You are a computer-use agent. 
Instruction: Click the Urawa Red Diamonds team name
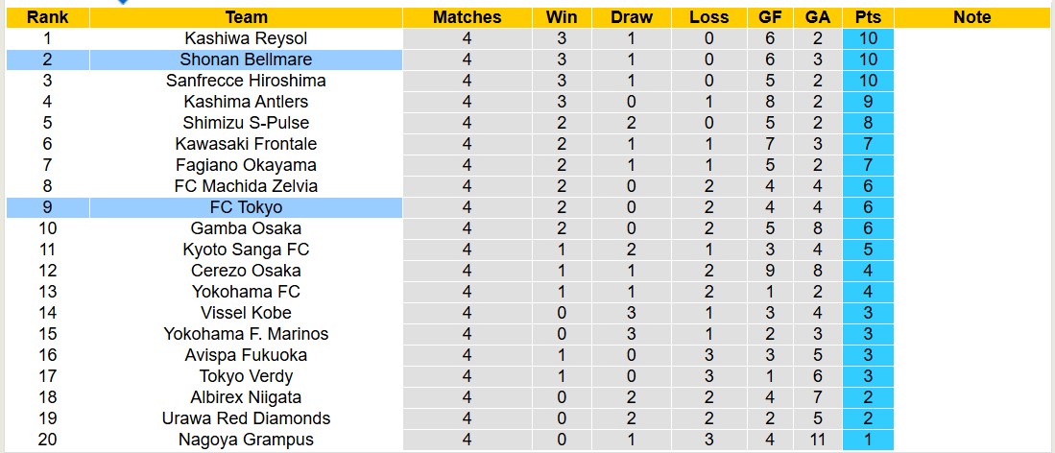tap(246, 418)
